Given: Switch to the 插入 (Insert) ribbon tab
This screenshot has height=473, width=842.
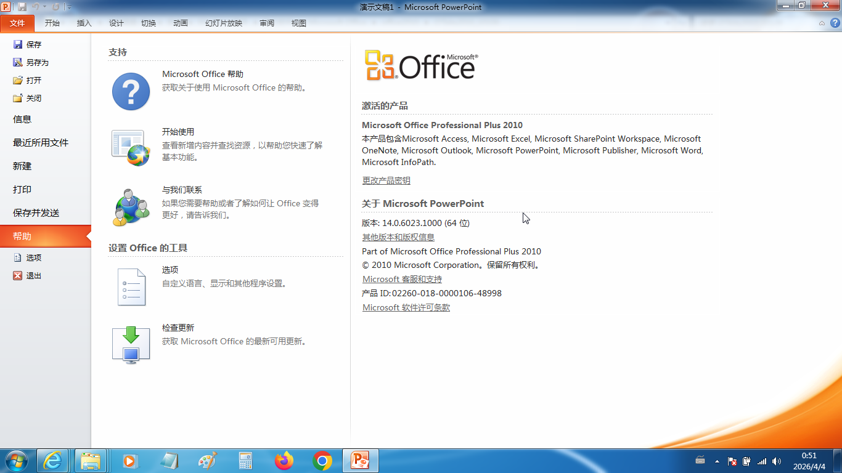Looking at the screenshot, I should pyautogui.click(x=84, y=23).
